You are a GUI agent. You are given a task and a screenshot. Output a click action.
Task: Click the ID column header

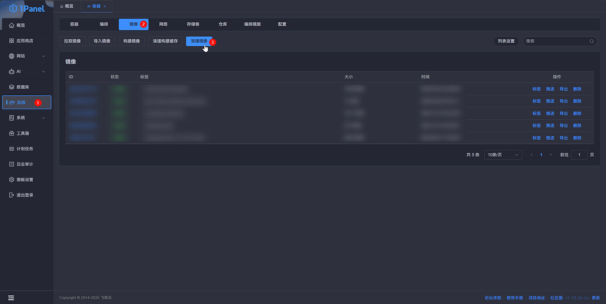point(71,77)
